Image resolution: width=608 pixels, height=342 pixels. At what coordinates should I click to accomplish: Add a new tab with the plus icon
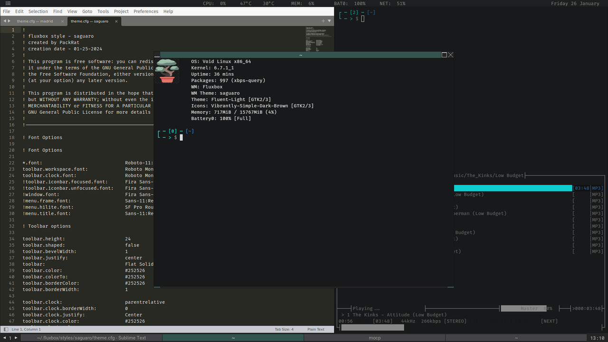pyautogui.click(x=323, y=21)
